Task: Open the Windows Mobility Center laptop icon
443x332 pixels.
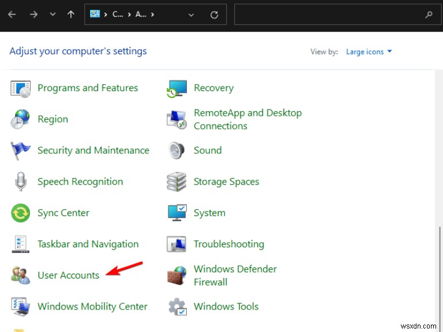Action: coord(20,306)
